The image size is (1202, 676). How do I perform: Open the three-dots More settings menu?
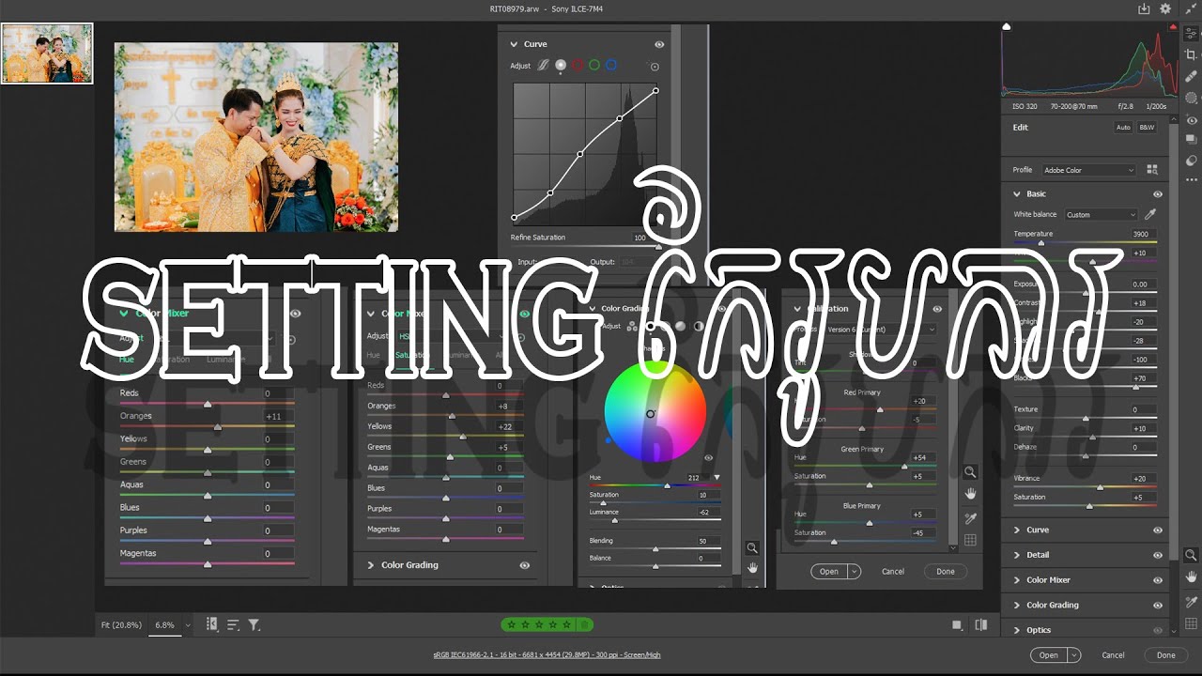[x=1191, y=179]
